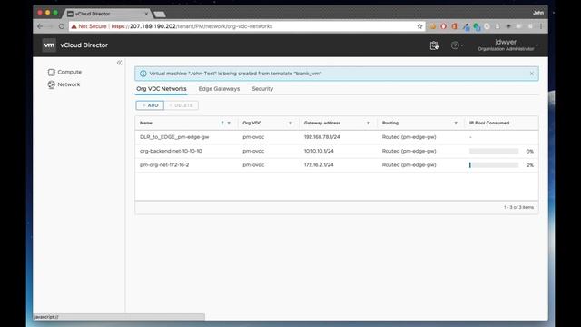Collapse the left navigation sidebar

(119, 63)
